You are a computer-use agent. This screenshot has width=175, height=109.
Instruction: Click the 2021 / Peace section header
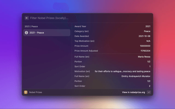click(x=31, y=26)
